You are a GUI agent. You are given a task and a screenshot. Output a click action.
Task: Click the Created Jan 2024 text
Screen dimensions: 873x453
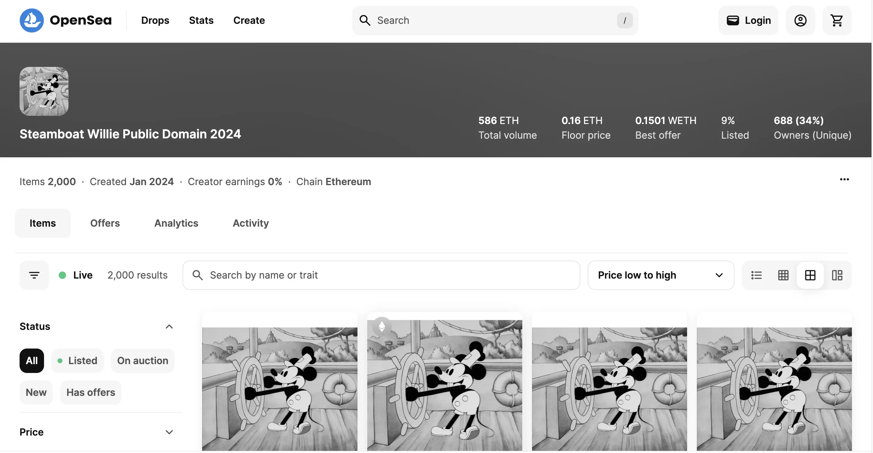click(132, 181)
